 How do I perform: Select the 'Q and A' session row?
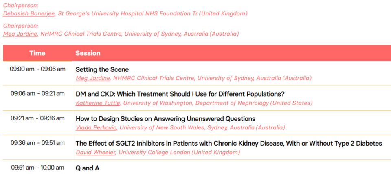click(x=88, y=168)
